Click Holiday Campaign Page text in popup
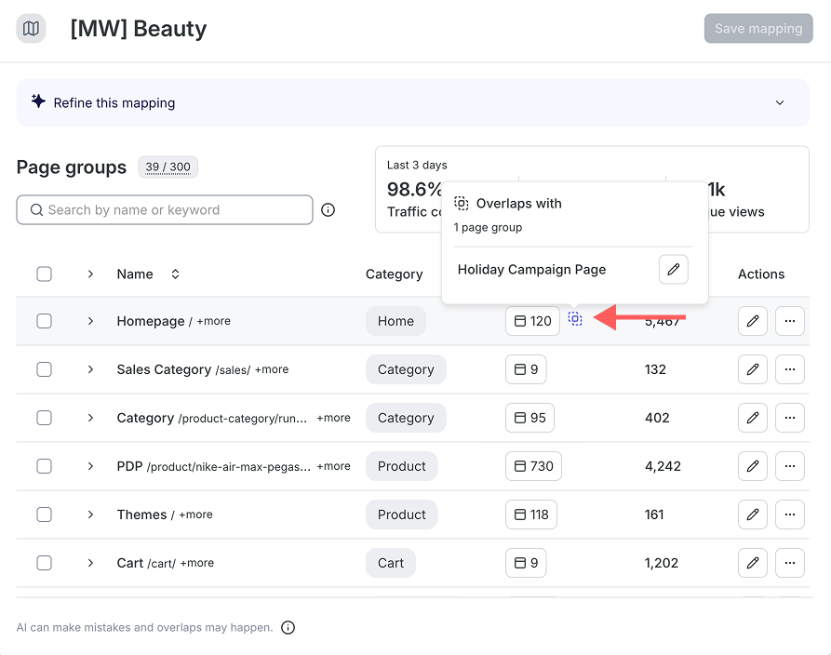 531,269
